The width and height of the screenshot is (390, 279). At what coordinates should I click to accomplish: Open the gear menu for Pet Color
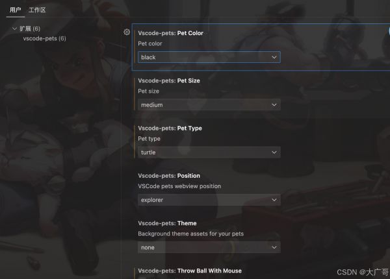click(127, 32)
